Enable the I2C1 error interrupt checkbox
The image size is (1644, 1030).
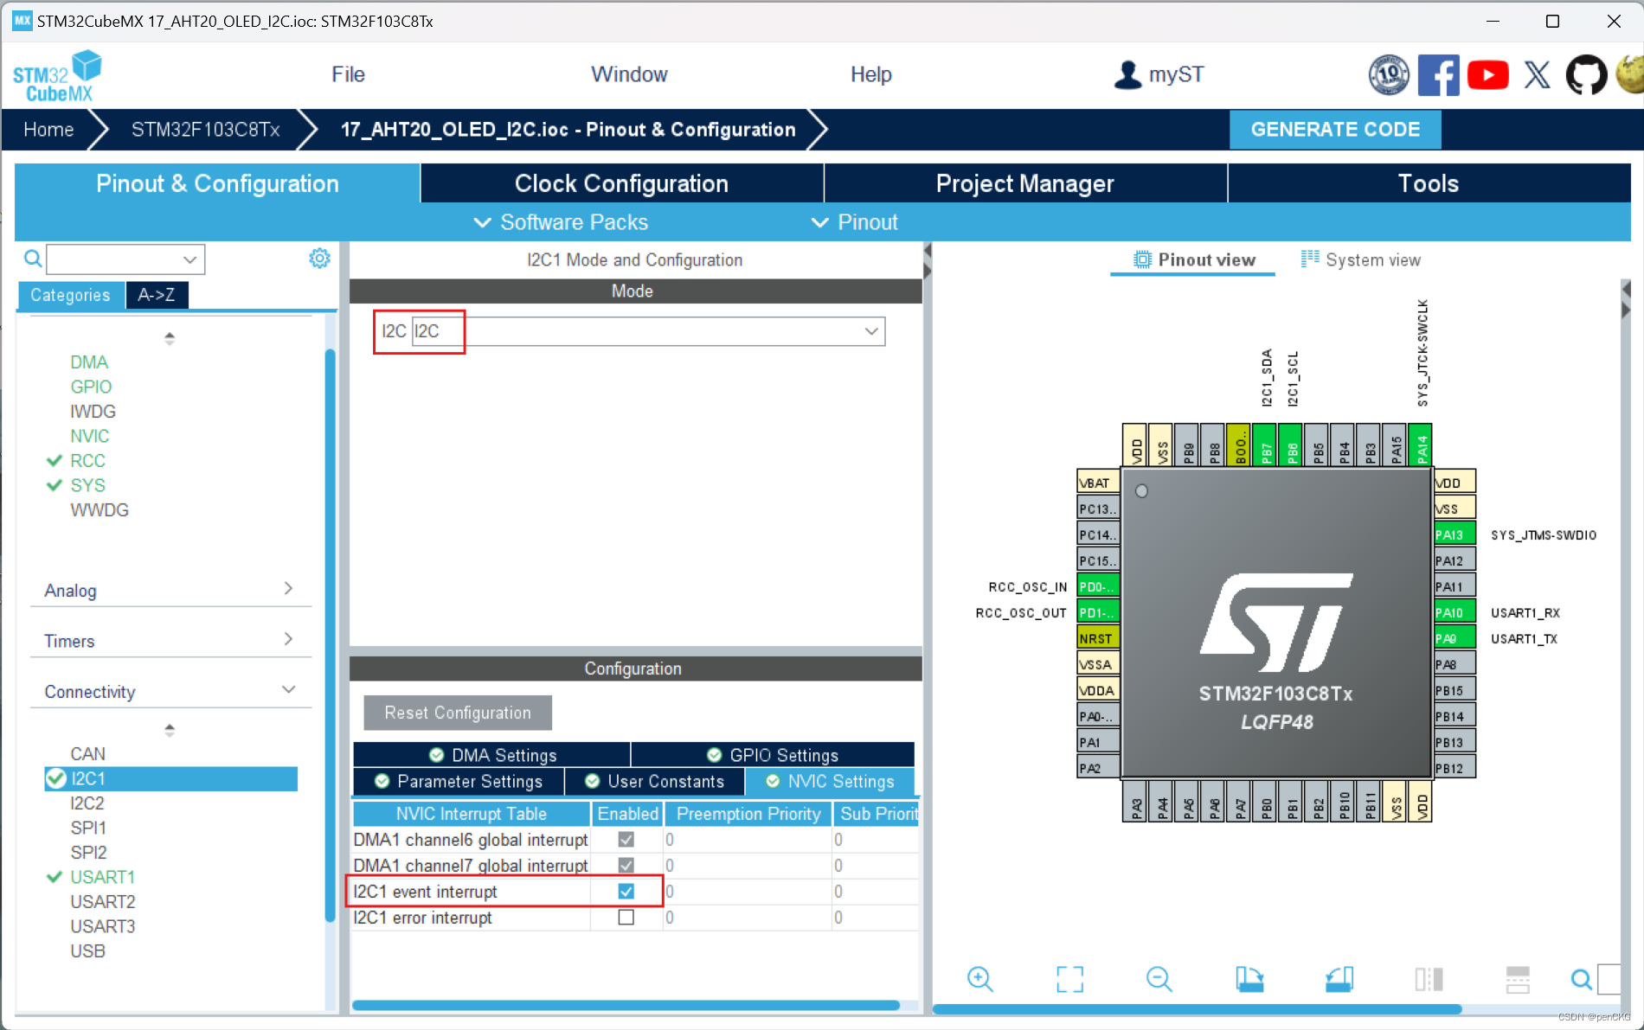pyautogui.click(x=626, y=917)
